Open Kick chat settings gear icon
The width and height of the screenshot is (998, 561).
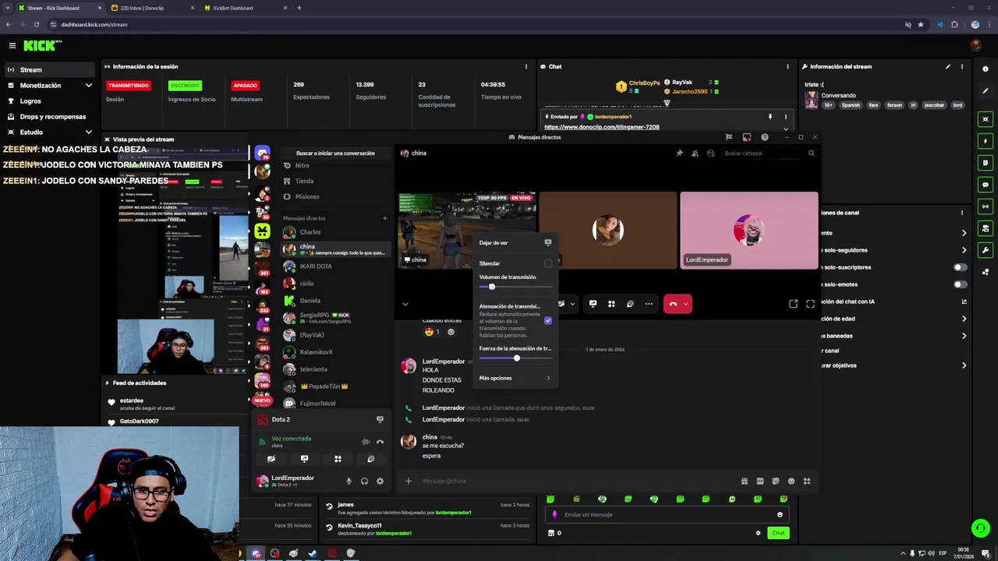758,533
